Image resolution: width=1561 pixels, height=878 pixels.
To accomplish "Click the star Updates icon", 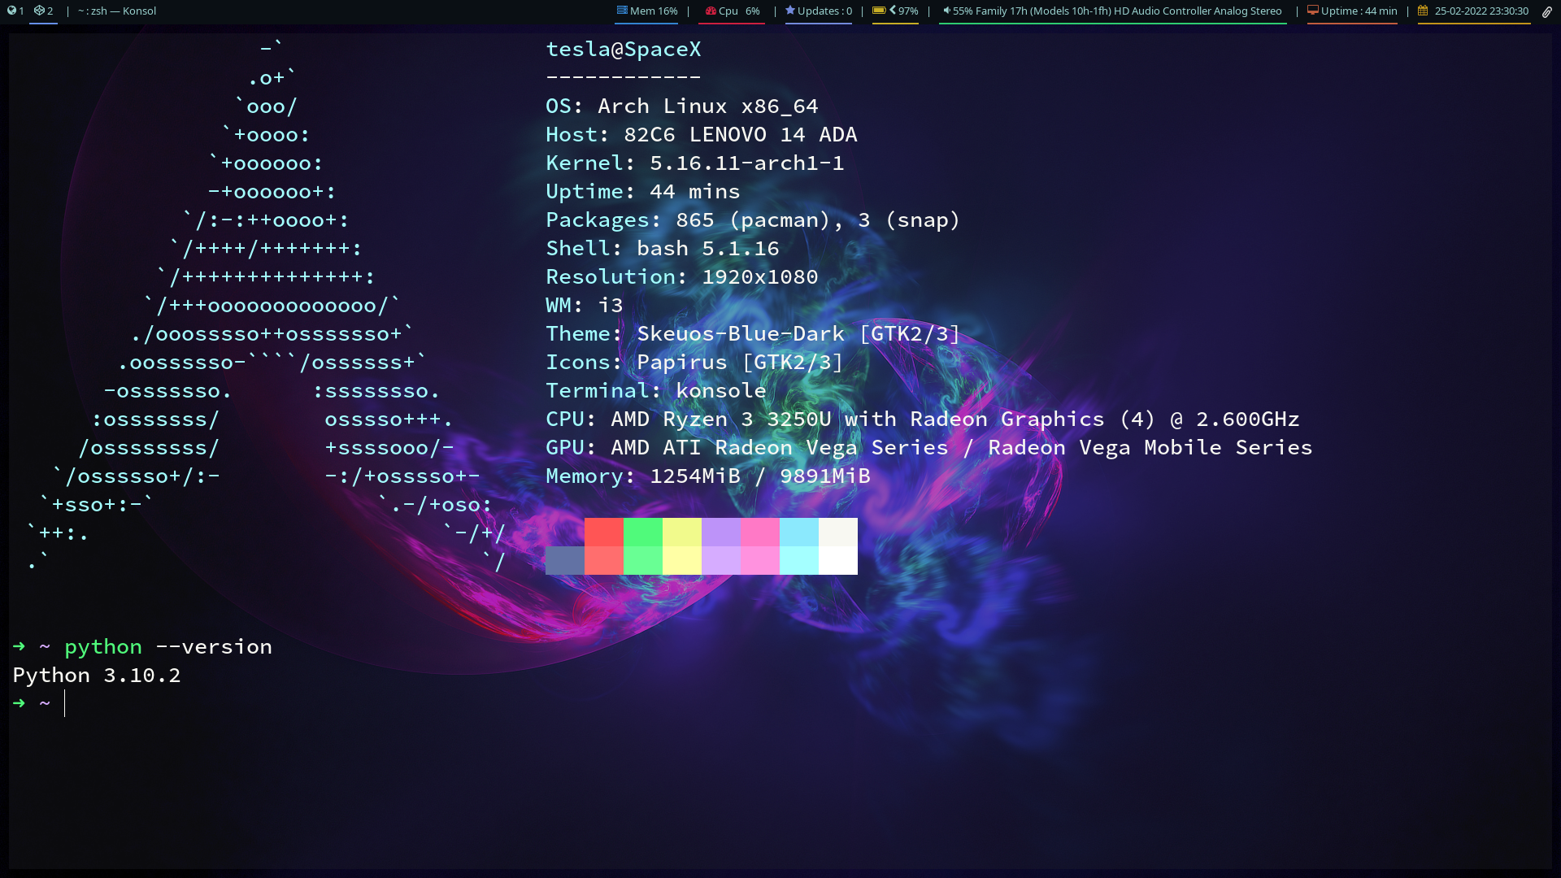I will point(789,11).
